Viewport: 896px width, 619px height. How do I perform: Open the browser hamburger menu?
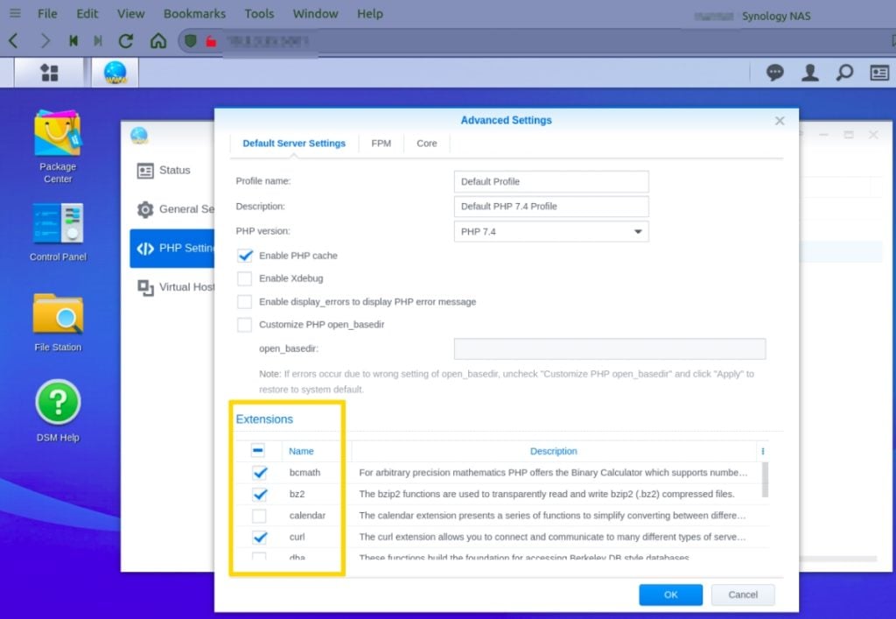[16, 13]
